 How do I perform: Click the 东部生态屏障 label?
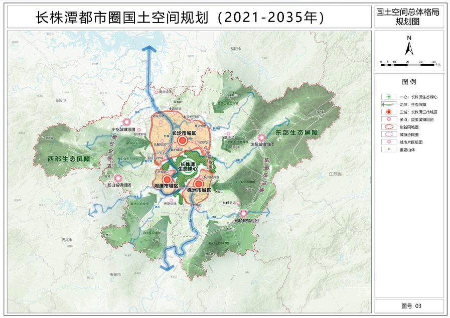point(297,132)
